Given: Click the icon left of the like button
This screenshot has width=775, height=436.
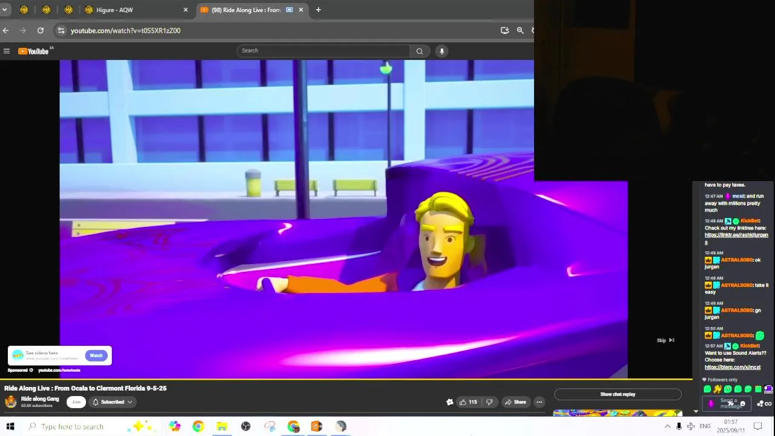Looking at the screenshot, I should [450, 402].
